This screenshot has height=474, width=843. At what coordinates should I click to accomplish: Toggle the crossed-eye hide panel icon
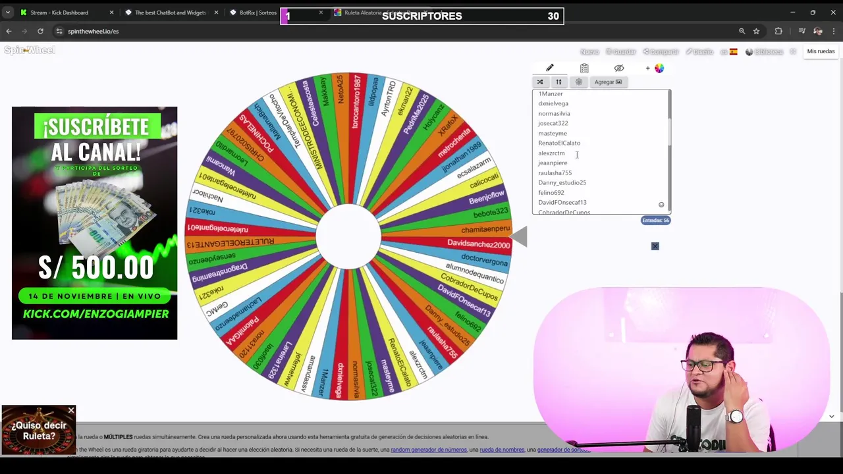click(619, 68)
